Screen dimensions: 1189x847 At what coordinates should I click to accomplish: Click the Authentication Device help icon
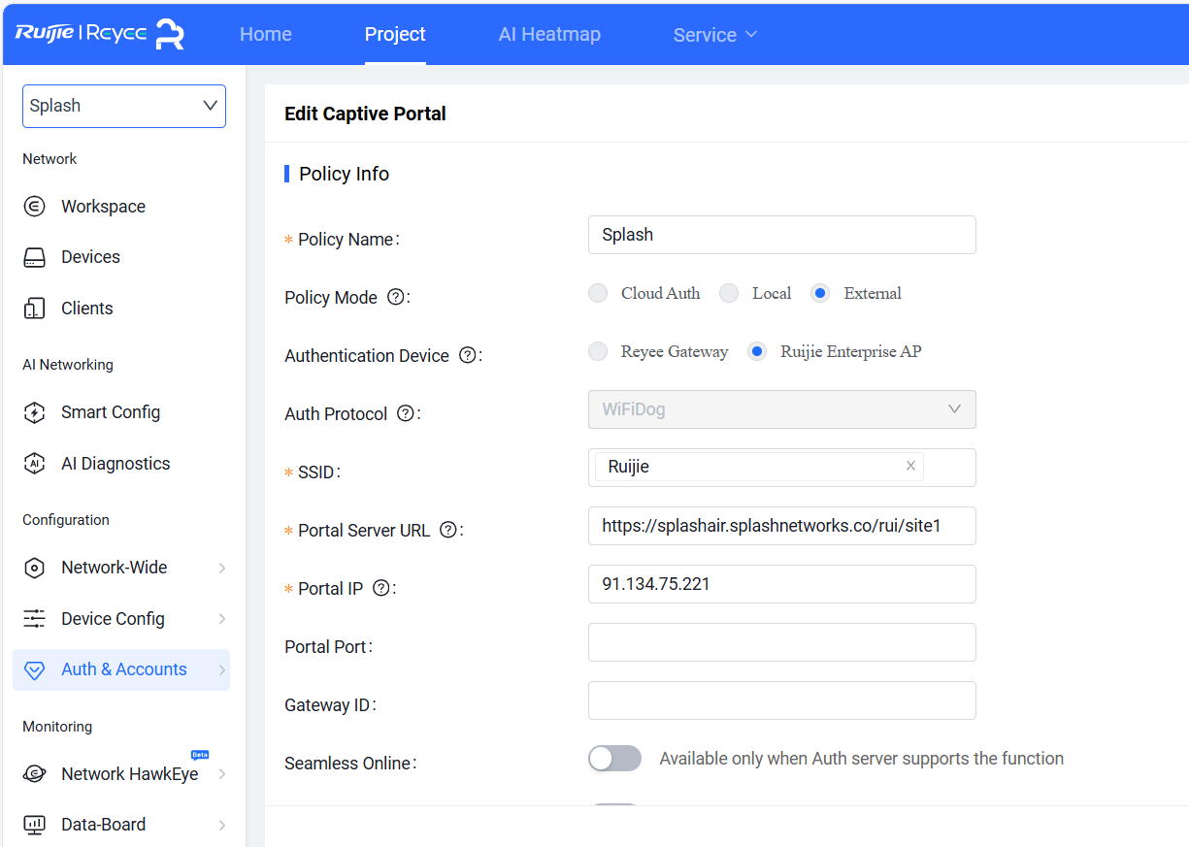tap(467, 355)
